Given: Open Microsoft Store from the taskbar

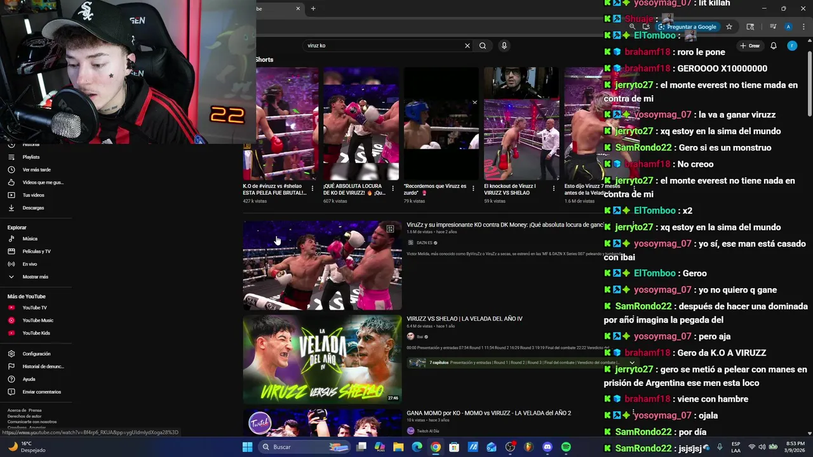Looking at the screenshot, I should pos(454,447).
